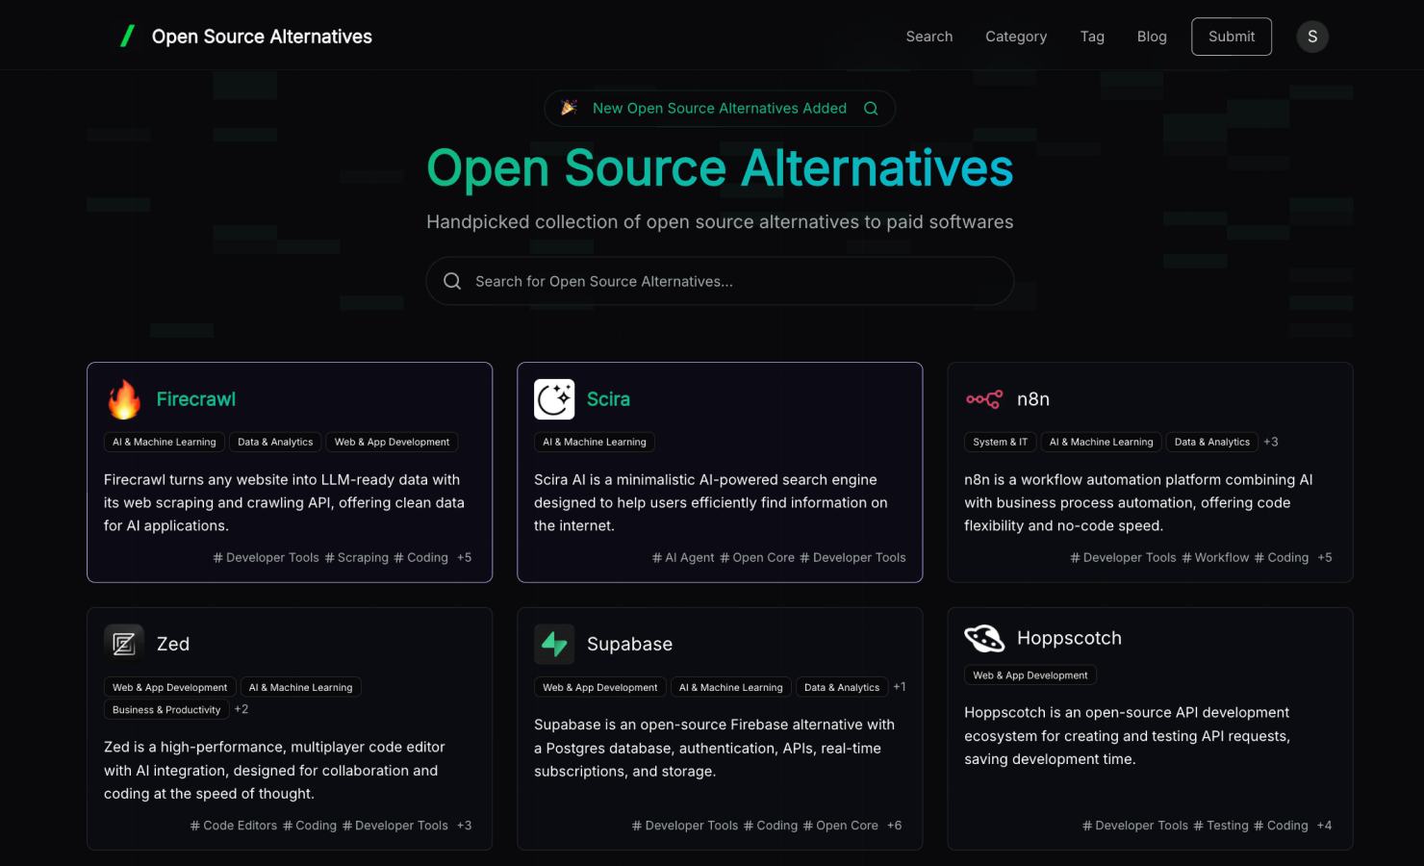Open the Firecrawl title link
Viewport: 1424px width, 866px height.
196,399
